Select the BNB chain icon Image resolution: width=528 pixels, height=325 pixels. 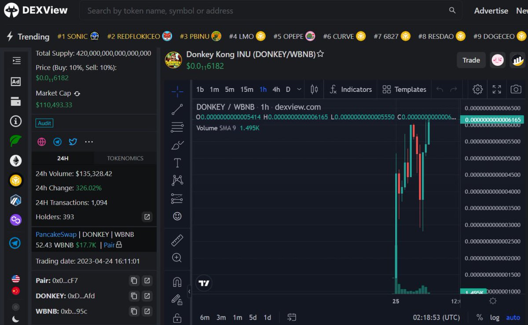tap(16, 180)
